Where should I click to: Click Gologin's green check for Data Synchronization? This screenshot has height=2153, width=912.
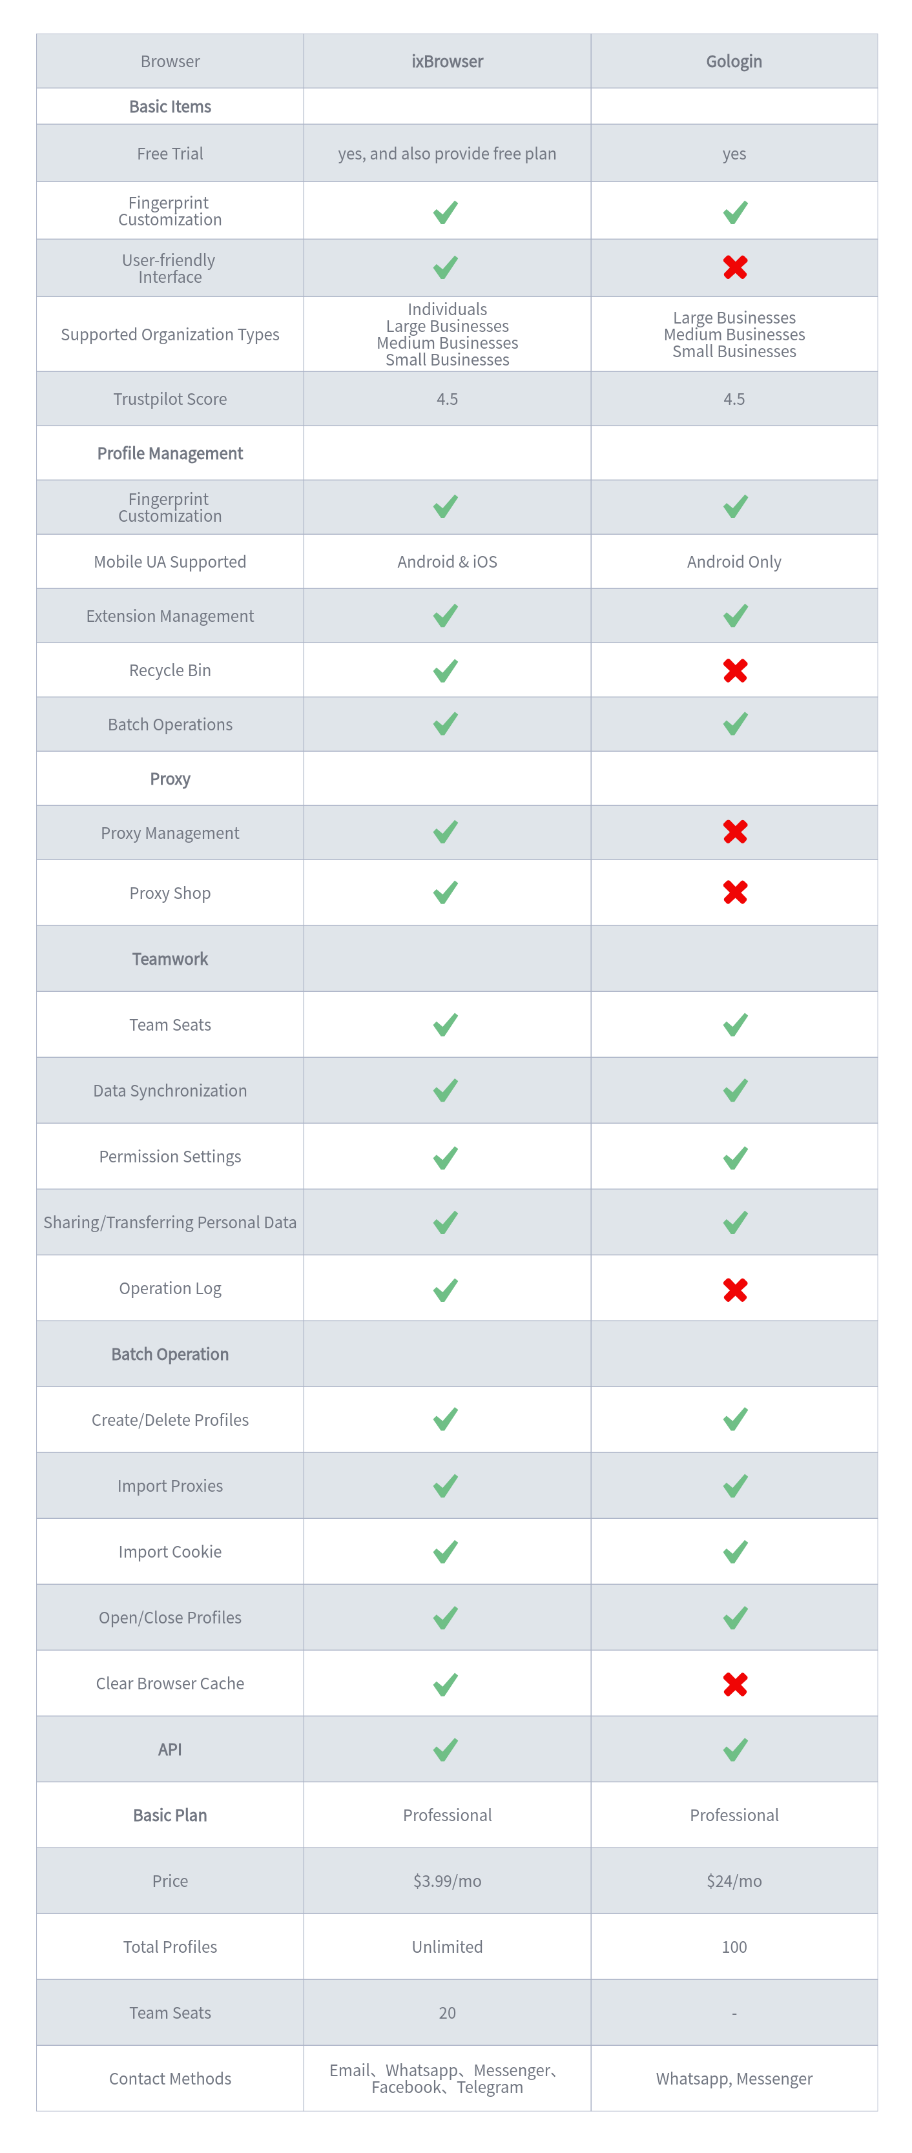point(735,1091)
